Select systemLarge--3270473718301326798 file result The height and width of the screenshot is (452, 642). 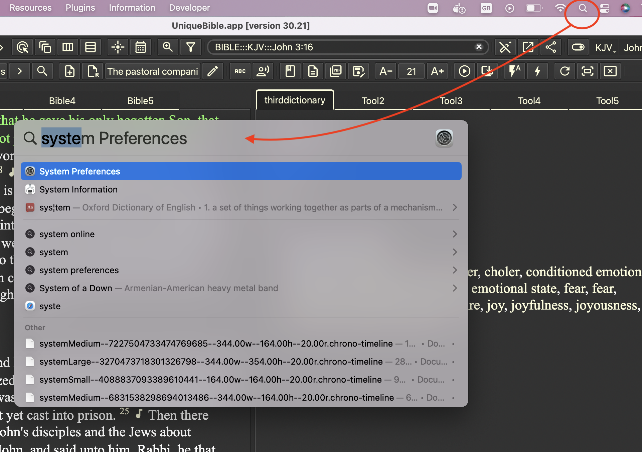coord(241,361)
